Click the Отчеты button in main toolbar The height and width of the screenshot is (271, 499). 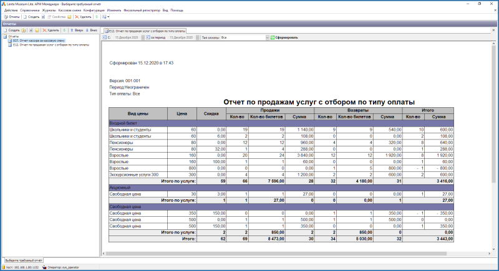click(x=11, y=17)
